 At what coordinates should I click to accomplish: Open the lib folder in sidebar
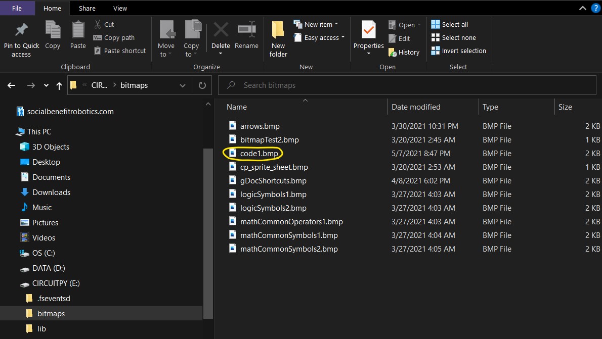(36, 329)
